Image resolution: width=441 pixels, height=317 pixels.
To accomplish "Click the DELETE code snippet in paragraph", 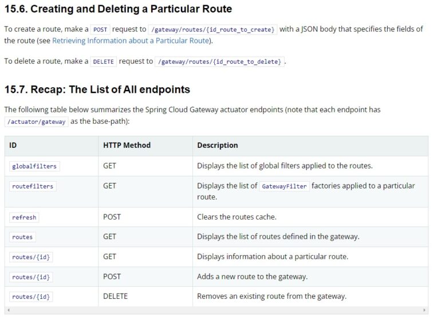I will [103, 62].
